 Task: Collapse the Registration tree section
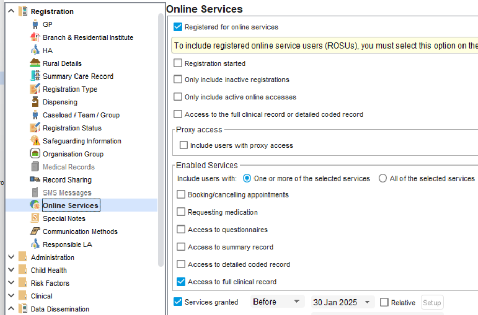pos(11,11)
